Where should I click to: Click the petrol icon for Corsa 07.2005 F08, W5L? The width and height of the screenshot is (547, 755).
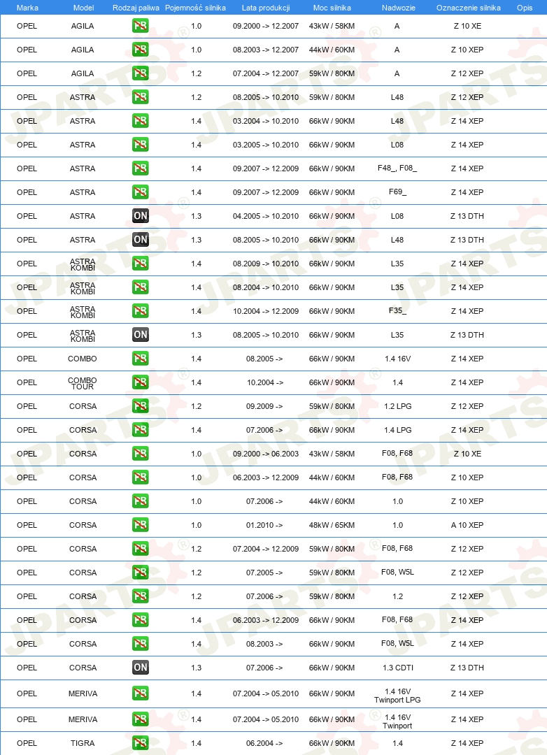(140, 572)
